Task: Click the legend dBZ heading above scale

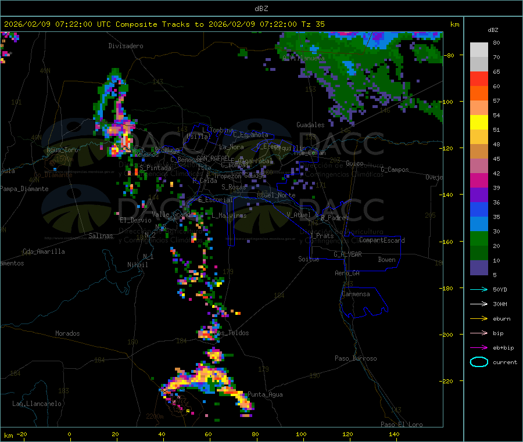Action: 493,30
